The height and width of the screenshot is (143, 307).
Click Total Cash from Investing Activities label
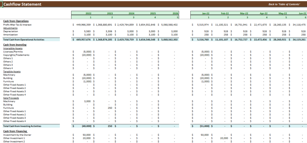tap(22, 126)
